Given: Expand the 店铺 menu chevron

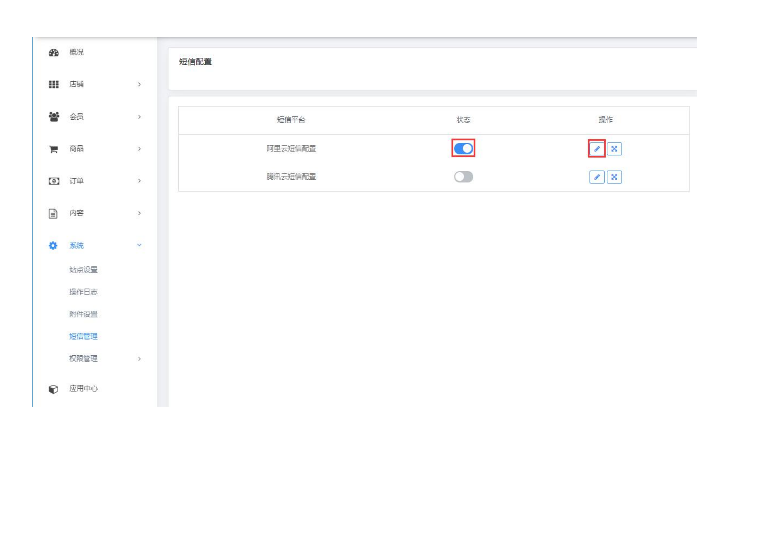Looking at the screenshot, I should click(x=139, y=84).
